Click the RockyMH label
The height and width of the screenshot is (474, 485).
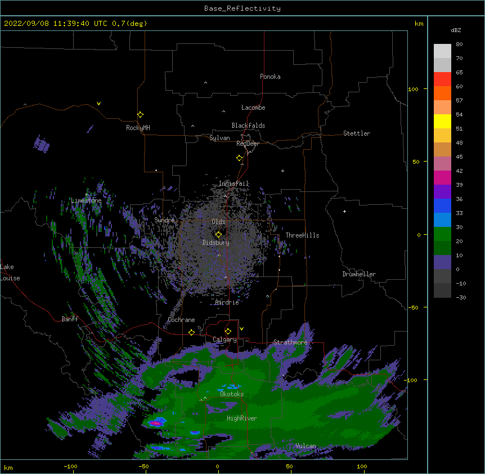click(x=138, y=128)
